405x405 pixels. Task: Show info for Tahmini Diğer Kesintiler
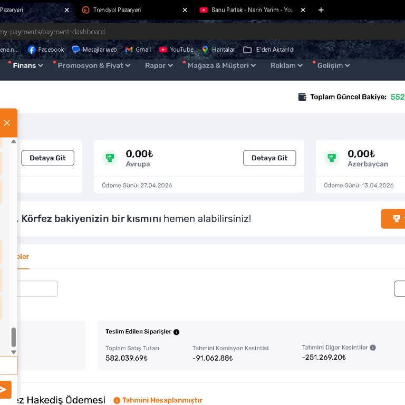(373, 348)
